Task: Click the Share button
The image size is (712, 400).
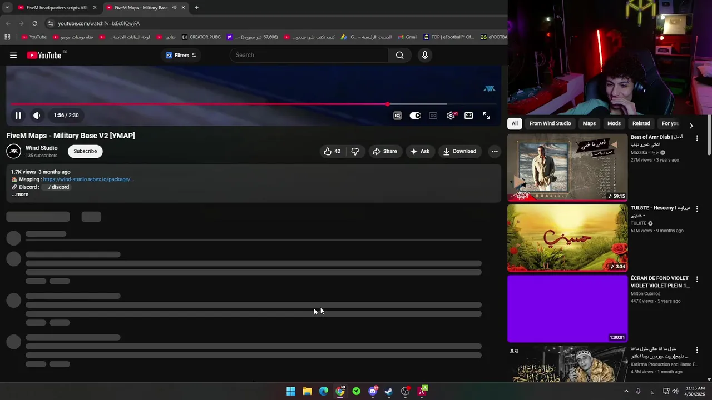Action: click(x=385, y=151)
